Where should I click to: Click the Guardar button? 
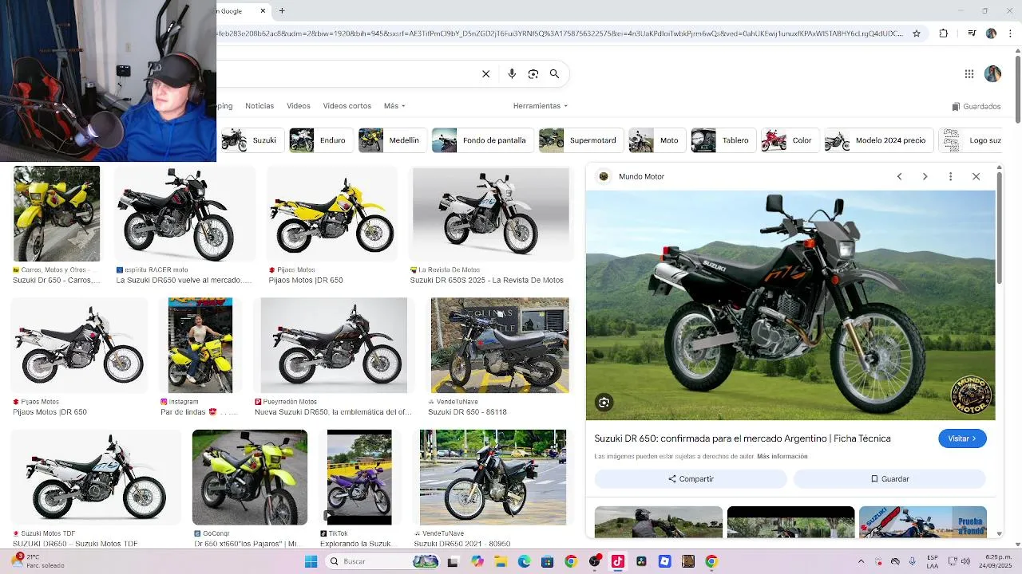coord(889,479)
